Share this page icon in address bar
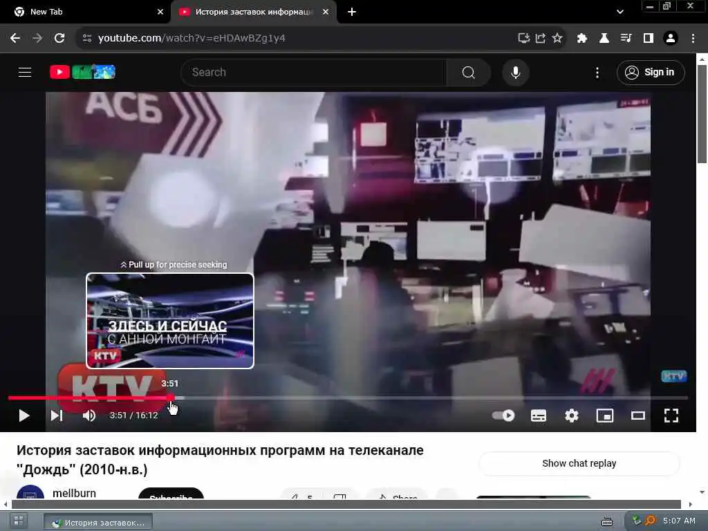The height and width of the screenshot is (531, 708). (x=541, y=39)
